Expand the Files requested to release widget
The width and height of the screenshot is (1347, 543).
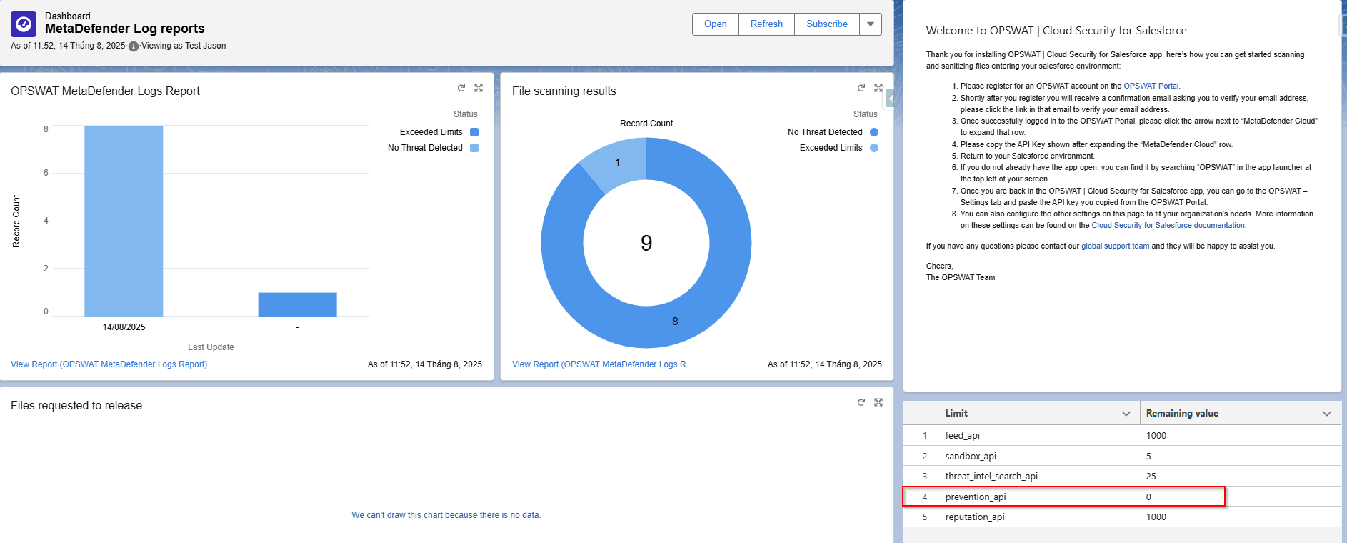(x=878, y=402)
